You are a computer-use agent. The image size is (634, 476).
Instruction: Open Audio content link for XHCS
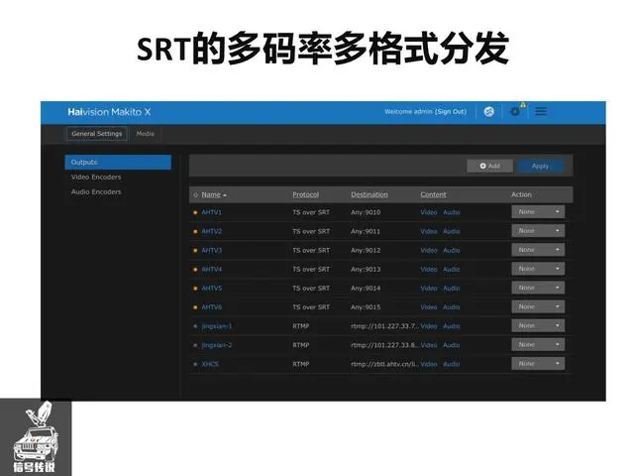click(452, 364)
